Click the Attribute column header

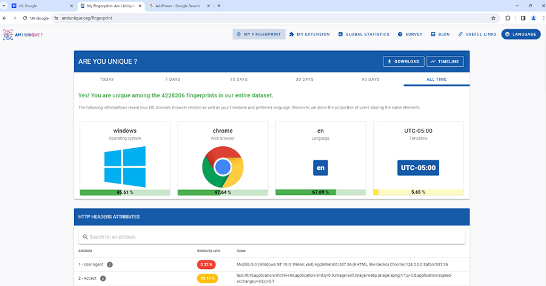coord(86,251)
